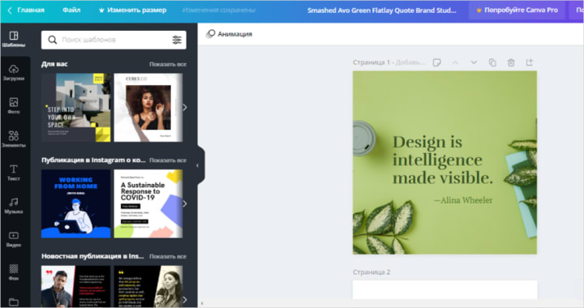Open the folders icon at sidebar bottom
This screenshot has width=584, height=308.
tap(14, 302)
